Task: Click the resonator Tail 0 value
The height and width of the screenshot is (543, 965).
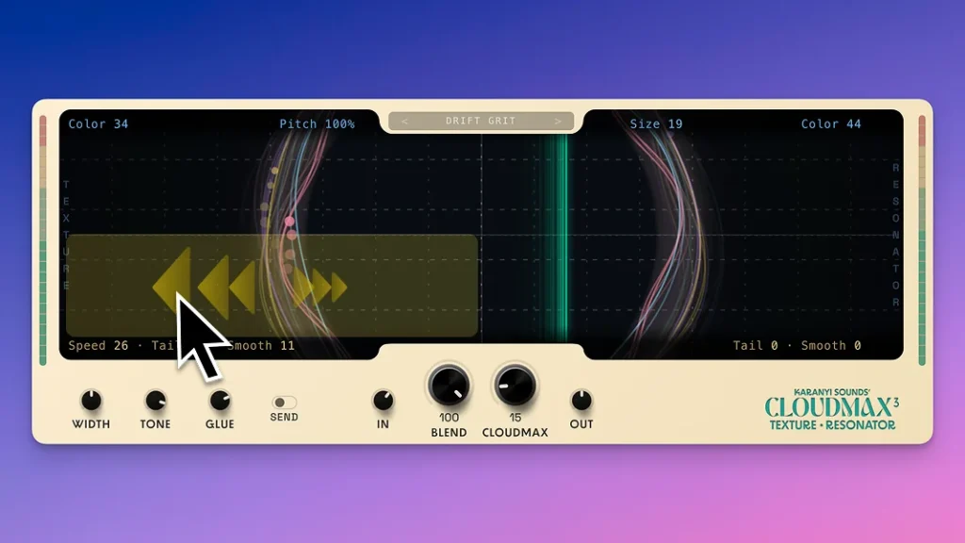Action: pos(755,345)
